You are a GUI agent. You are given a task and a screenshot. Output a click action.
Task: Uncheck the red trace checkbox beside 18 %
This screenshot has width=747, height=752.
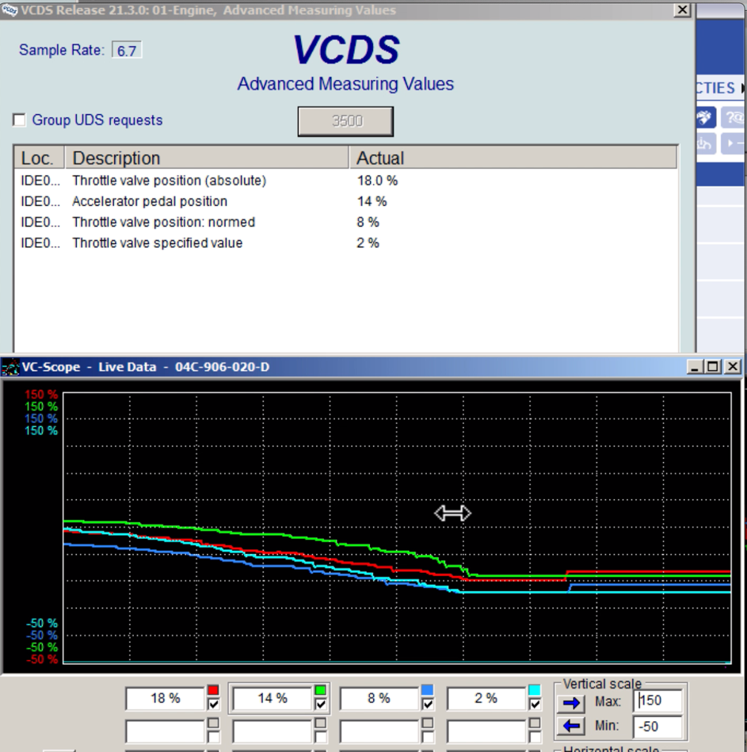pyautogui.click(x=213, y=704)
